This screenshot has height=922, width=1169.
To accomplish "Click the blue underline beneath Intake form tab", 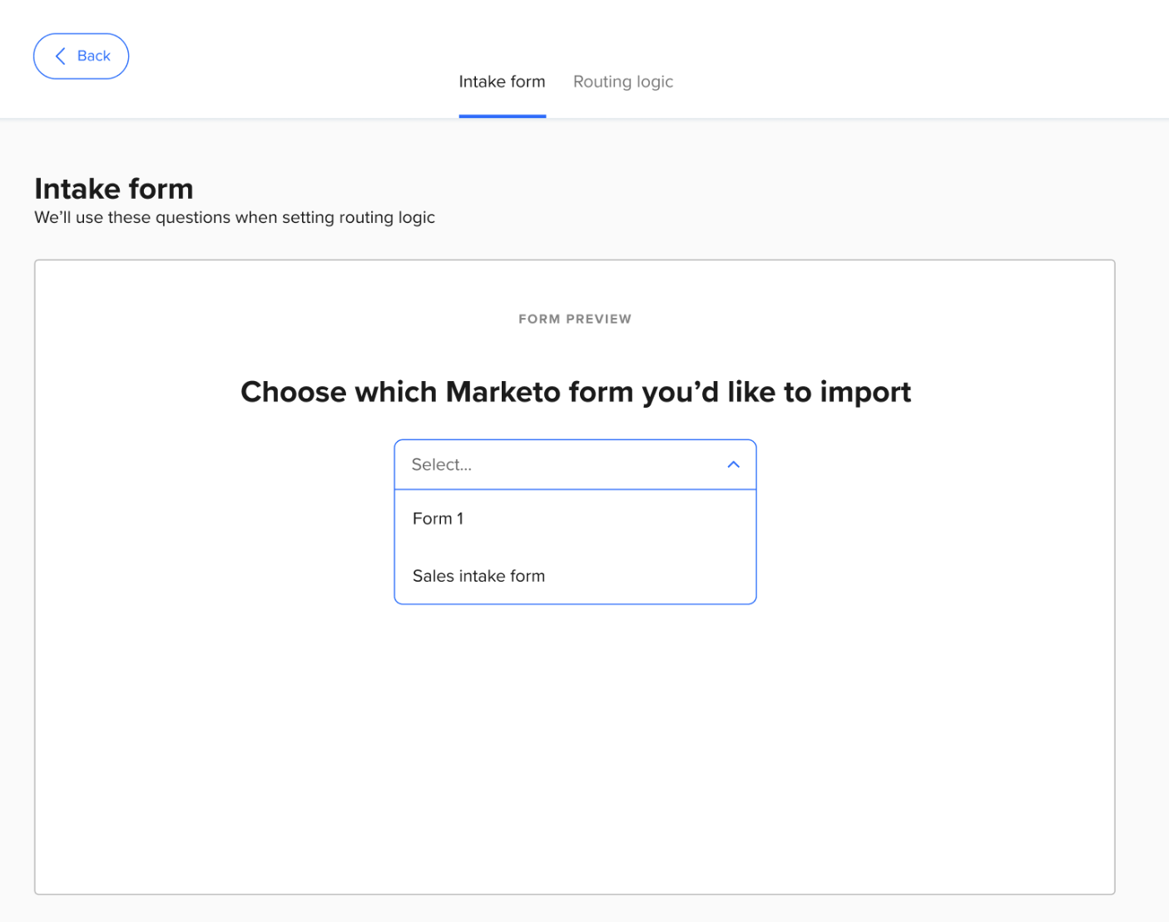I will click(x=502, y=116).
